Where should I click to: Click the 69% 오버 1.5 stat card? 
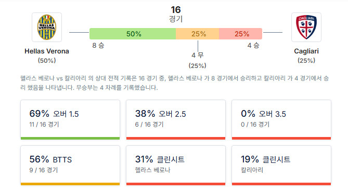70,119
